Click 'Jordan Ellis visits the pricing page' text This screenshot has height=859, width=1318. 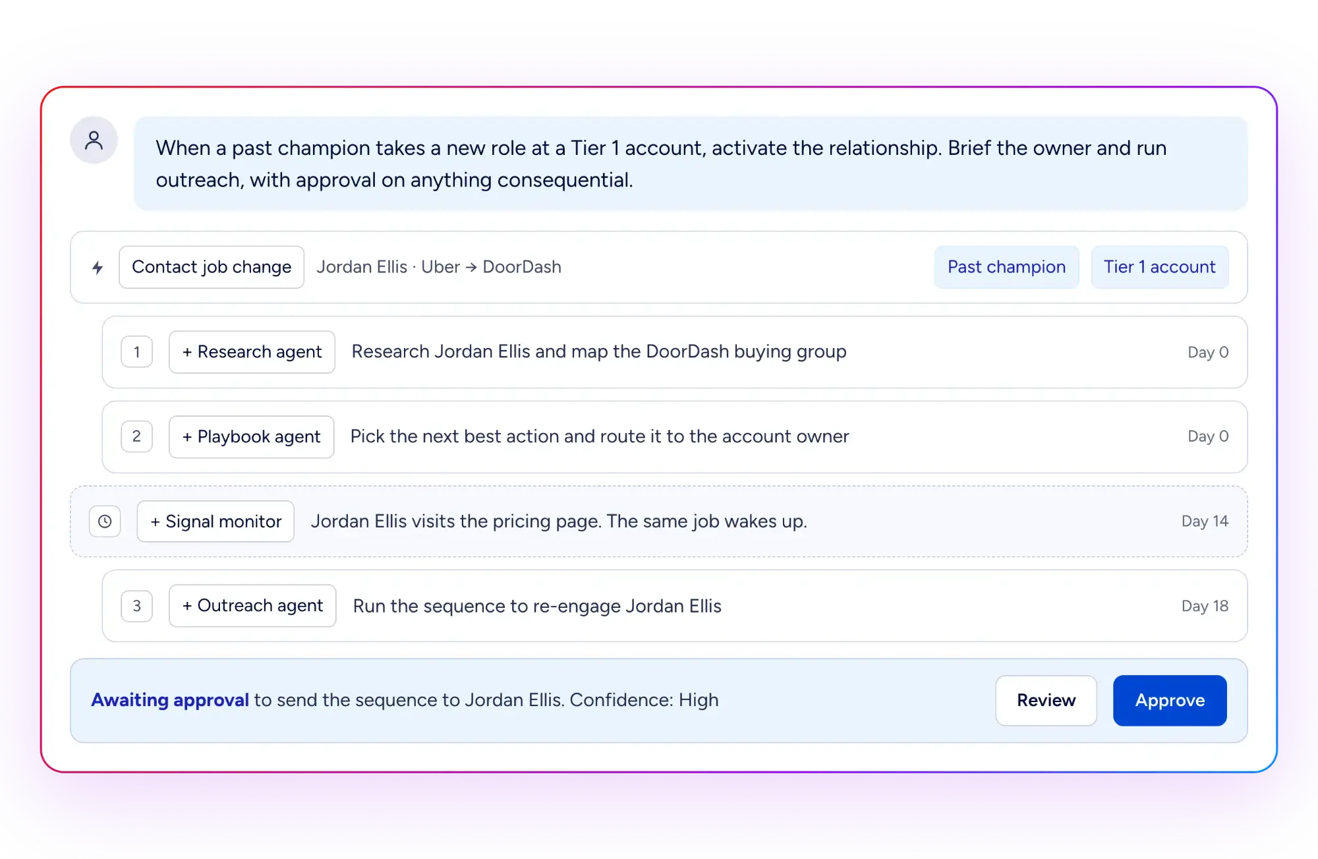559,521
